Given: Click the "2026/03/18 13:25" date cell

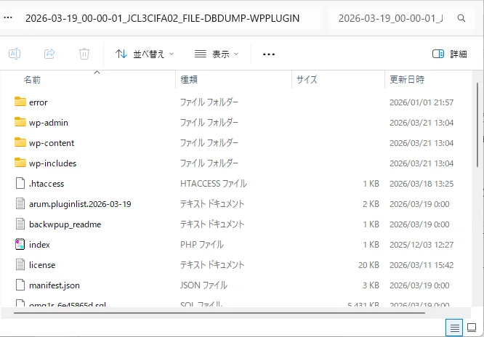Looking at the screenshot, I should click(422, 184).
